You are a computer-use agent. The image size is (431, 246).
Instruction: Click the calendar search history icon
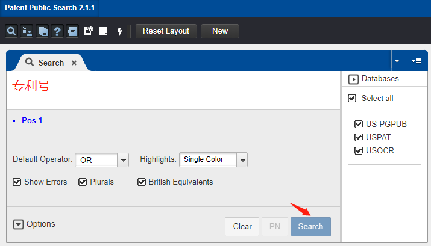click(27, 31)
